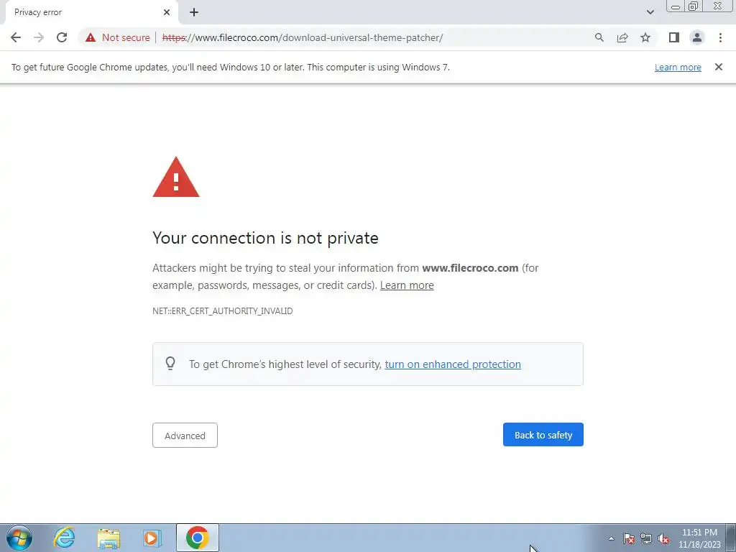Click the Advanced button
Screen dimensions: 736x552
[185, 435]
